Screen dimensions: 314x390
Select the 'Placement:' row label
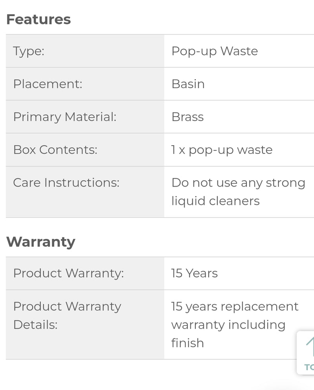(x=47, y=84)
